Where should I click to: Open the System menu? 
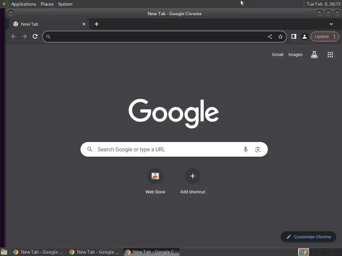click(x=65, y=4)
